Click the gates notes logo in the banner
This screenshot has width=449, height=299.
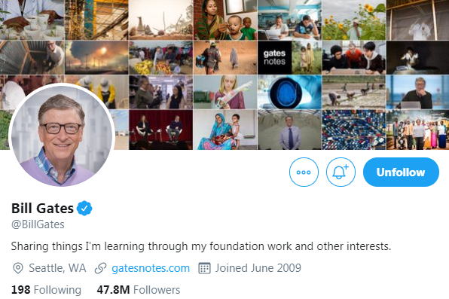275,57
